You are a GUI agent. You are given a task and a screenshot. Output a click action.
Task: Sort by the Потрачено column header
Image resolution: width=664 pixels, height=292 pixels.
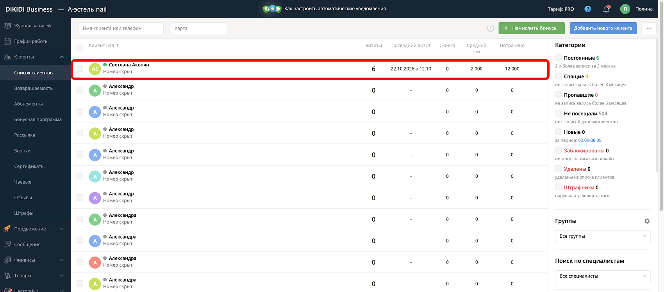pos(512,46)
